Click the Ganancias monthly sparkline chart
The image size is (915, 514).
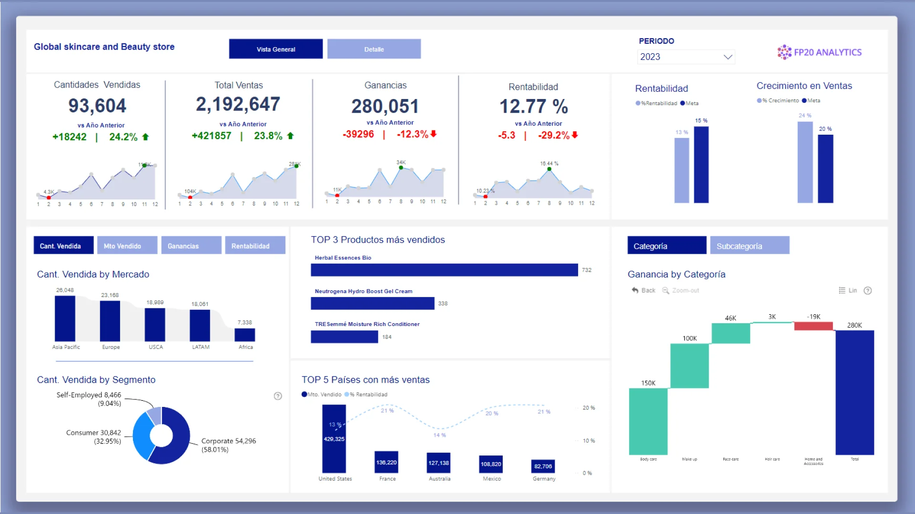[385, 182]
